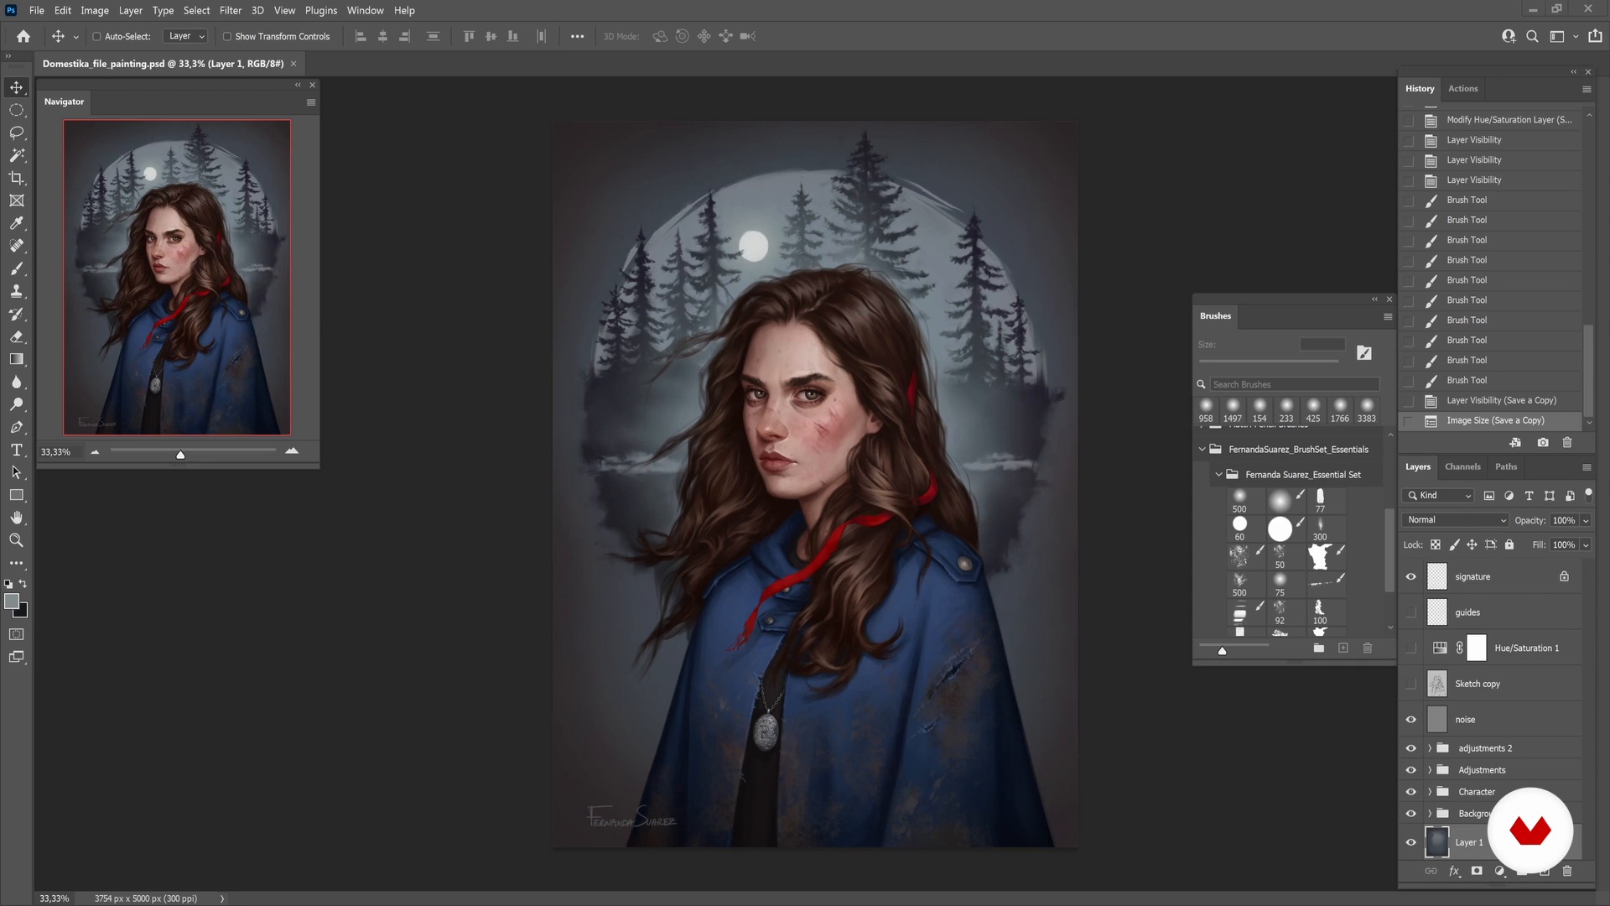Hide the signature layer
Viewport: 1610px width, 906px height.
tap(1411, 576)
